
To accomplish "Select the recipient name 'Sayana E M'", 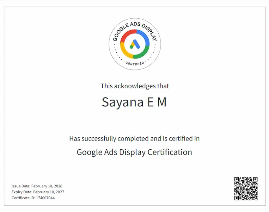I will [x=134, y=102].
